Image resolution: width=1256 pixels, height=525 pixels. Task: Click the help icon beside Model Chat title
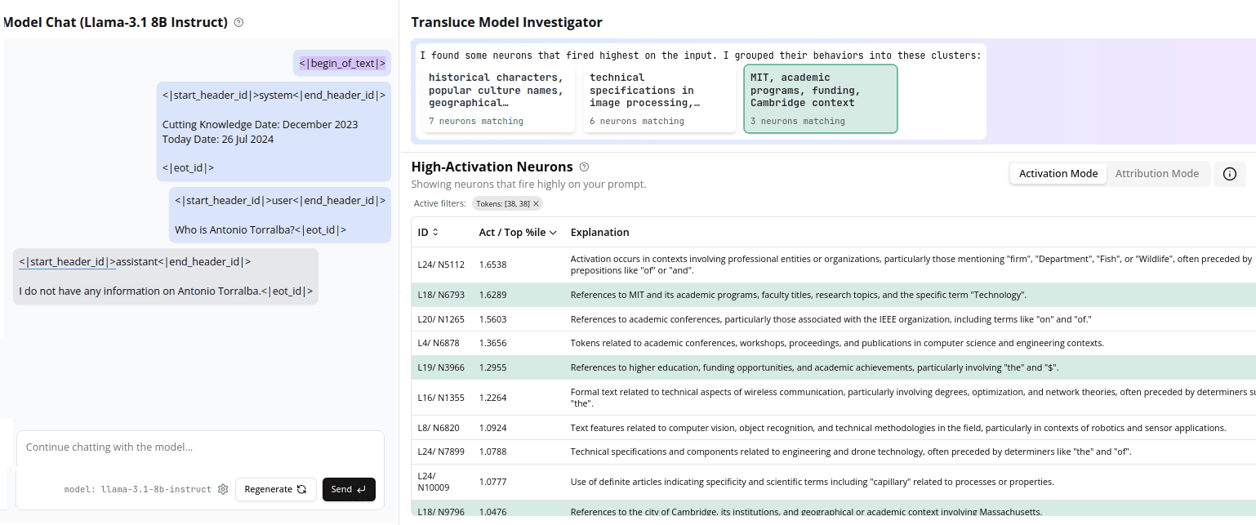pos(237,22)
